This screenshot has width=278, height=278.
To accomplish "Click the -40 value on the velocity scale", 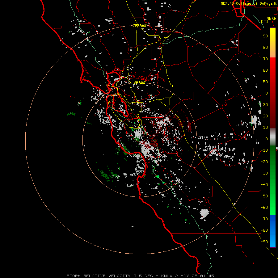I will tap(264, 185).
